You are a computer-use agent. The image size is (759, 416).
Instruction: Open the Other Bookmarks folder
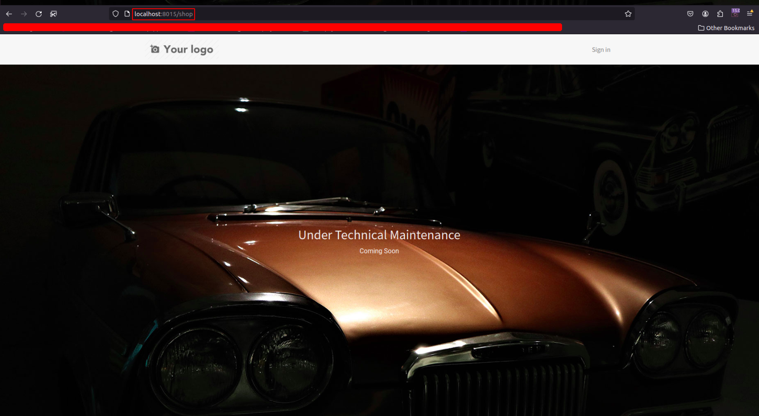coord(726,28)
